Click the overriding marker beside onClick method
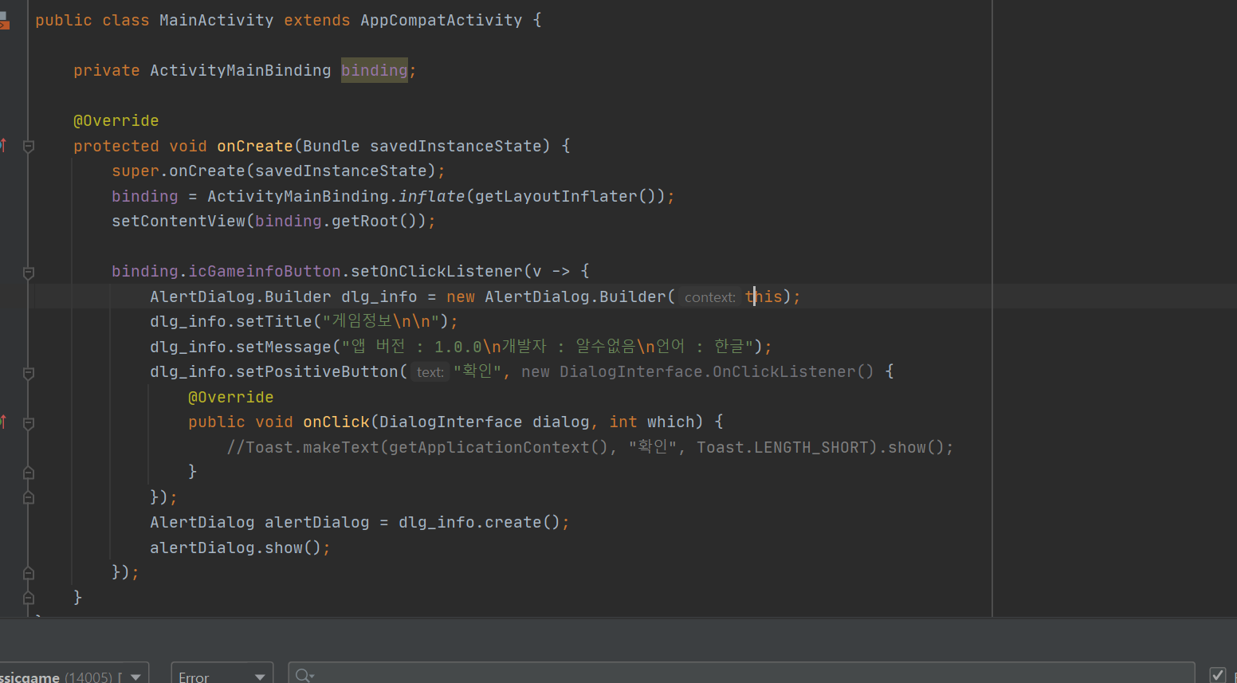The width and height of the screenshot is (1237, 683). coord(5,422)
